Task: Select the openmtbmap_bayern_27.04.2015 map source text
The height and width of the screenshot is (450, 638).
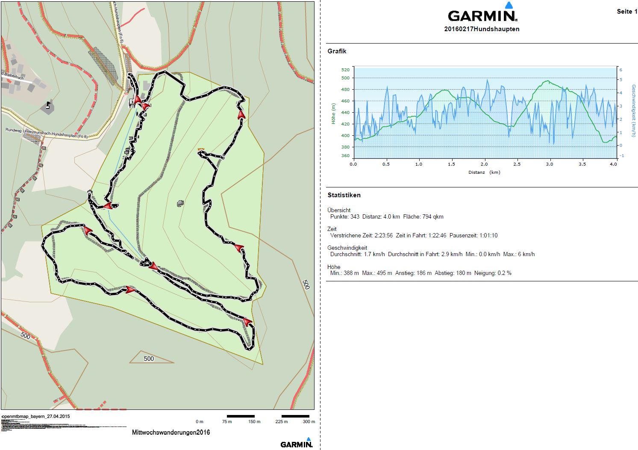Action: click(x=36, y=416)
